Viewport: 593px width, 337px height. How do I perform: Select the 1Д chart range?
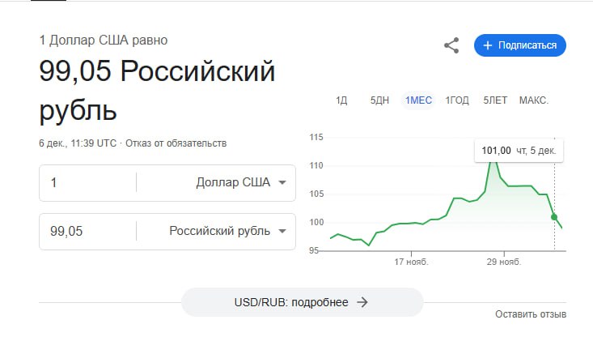click(x=341, y=100)
